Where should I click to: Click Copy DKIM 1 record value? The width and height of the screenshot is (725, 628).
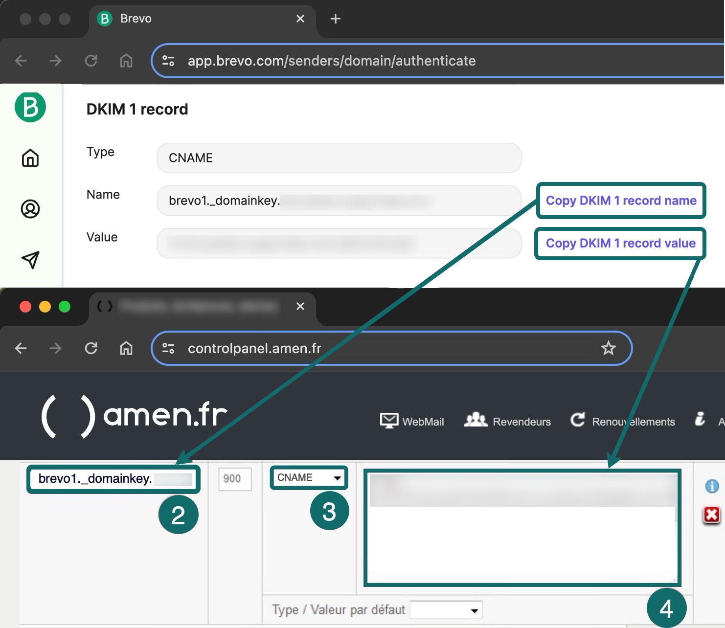pyautogui.click(x=620, y=243)
